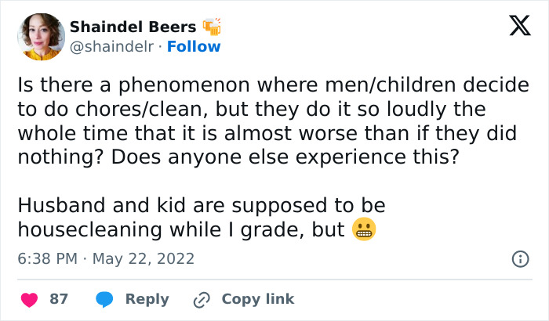Open the Twitter info circle icon
Viewport: 549px width, 321px height.
[x=518, y=258]
